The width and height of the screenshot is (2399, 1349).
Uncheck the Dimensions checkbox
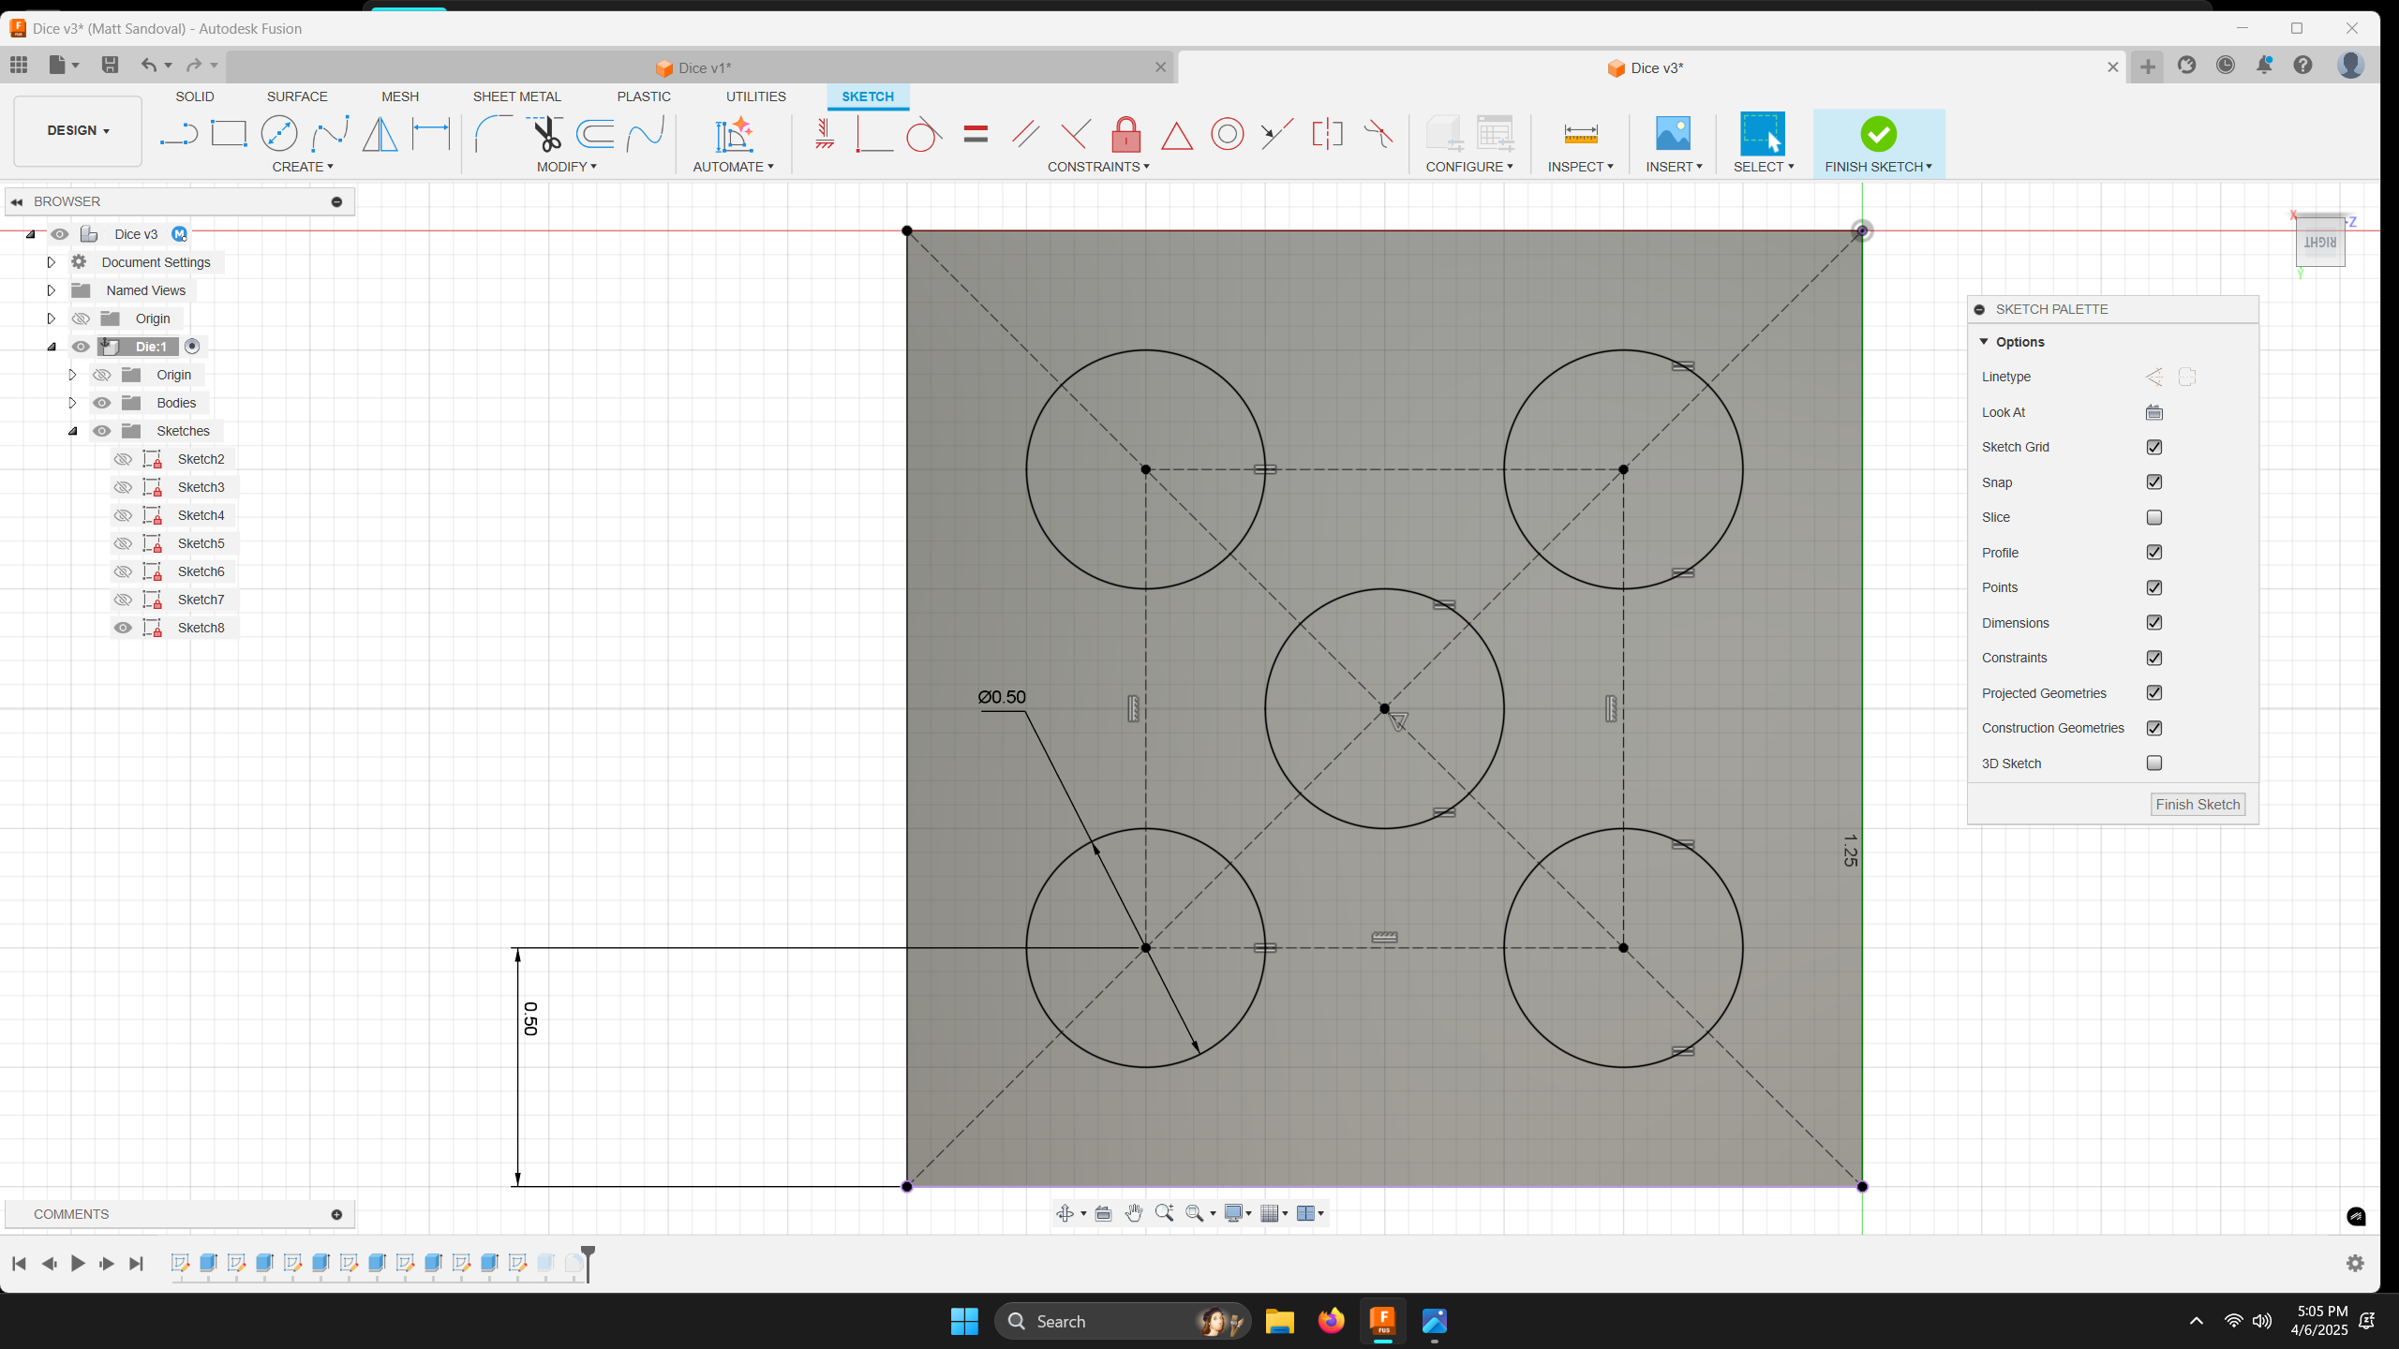2154,622
